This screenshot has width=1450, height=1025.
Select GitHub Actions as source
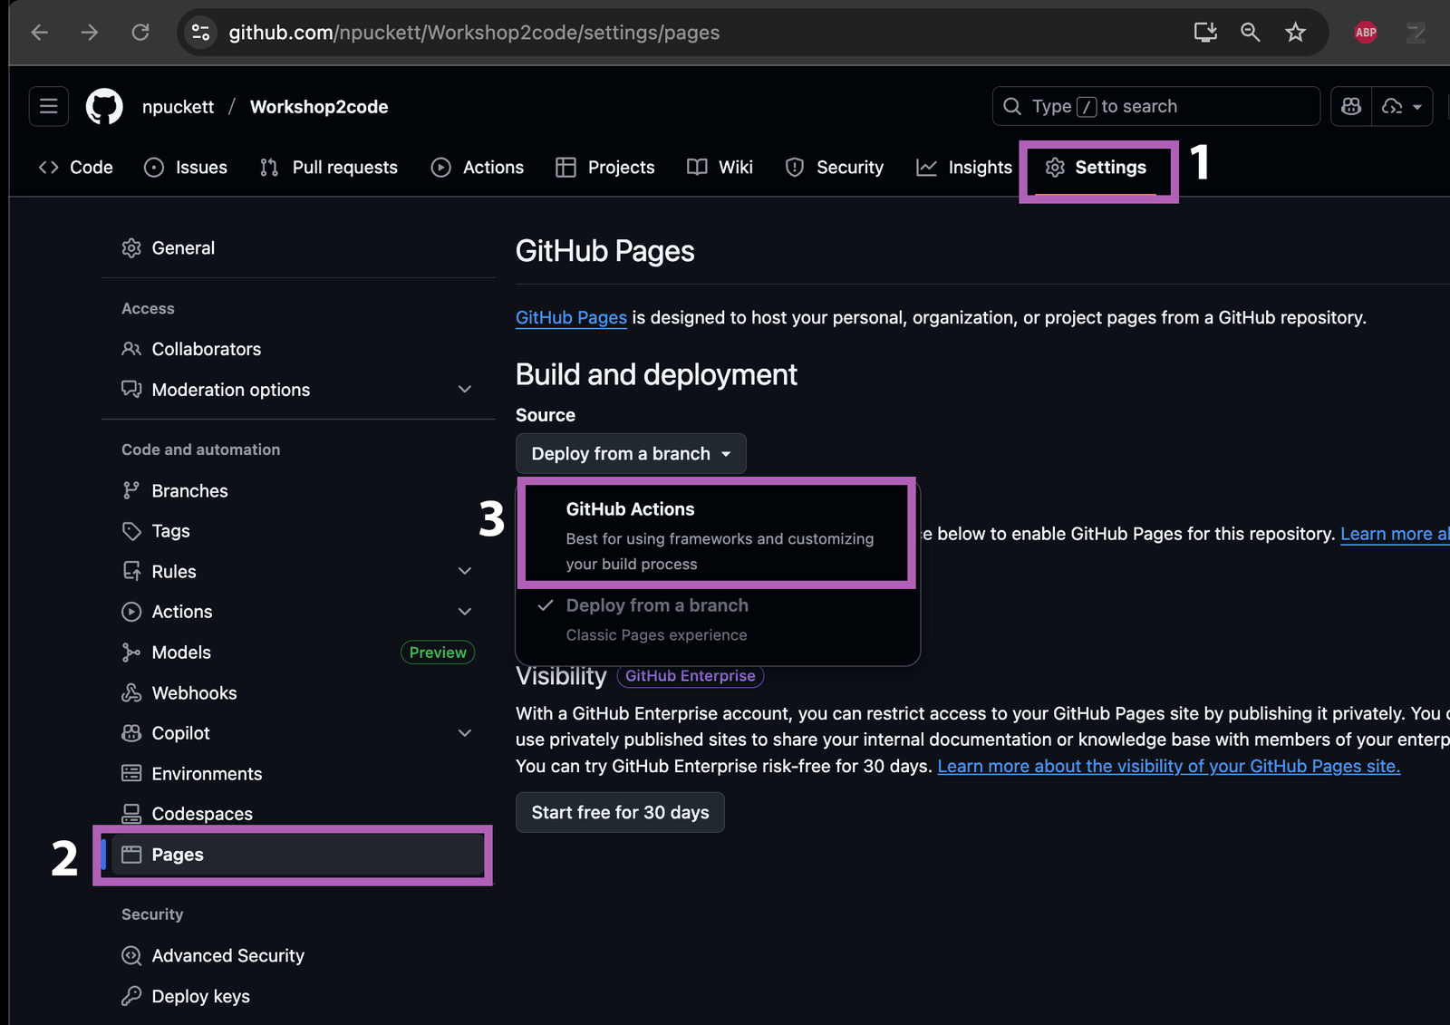point(717,536)
